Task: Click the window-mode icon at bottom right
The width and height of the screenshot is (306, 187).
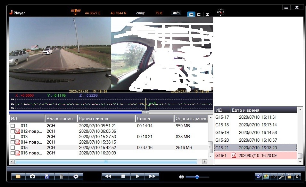Action: [297, 176]
